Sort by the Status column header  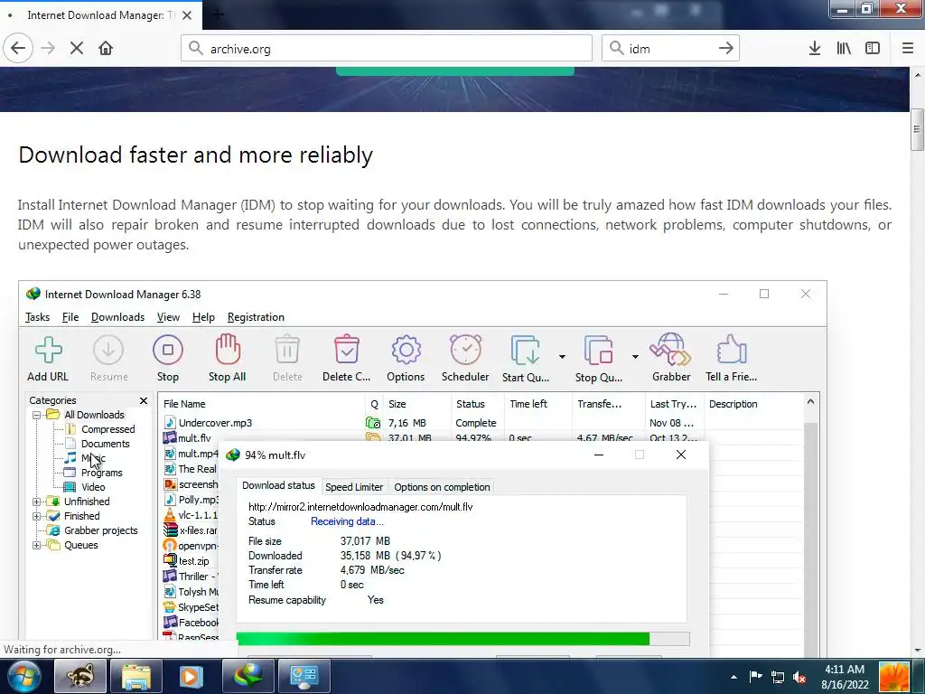[478, 404]
